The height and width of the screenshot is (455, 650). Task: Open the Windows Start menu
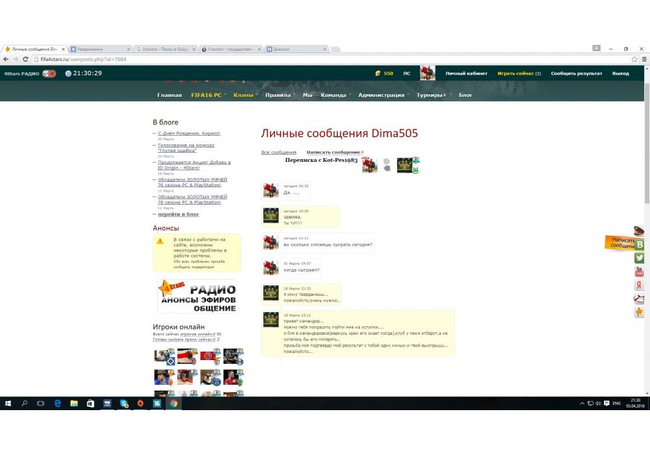pos(8,403)
